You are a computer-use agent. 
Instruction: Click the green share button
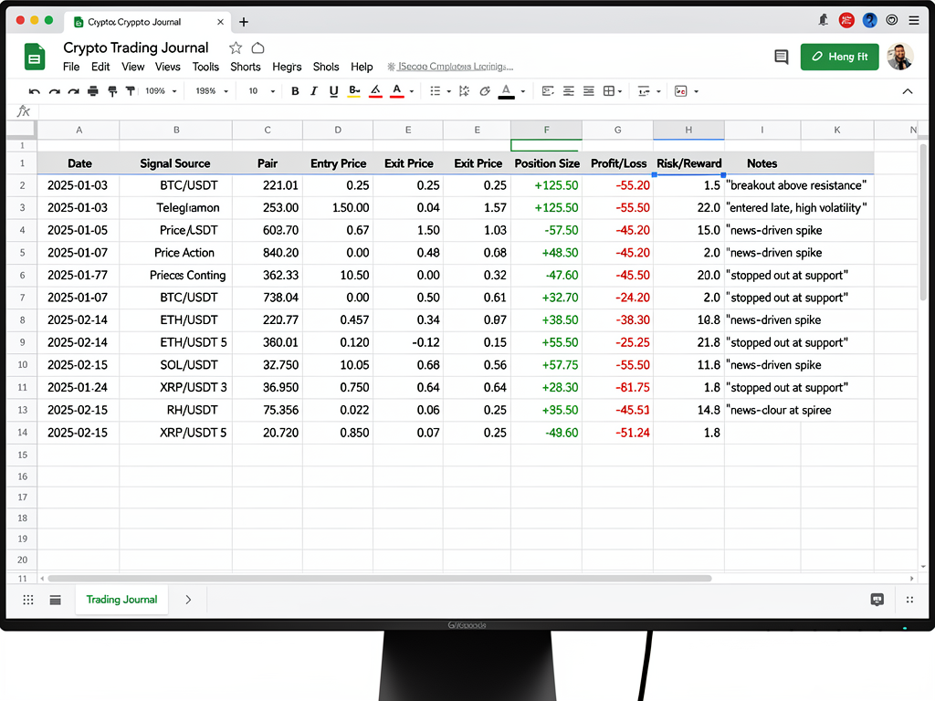(x=839, y=56)
